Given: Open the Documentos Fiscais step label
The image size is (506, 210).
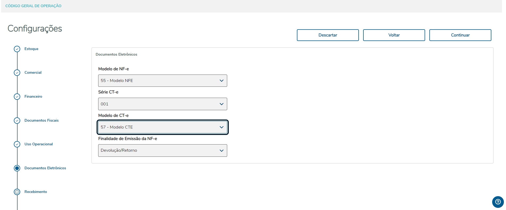Looking at the screenshot, I should pos(42,121).
